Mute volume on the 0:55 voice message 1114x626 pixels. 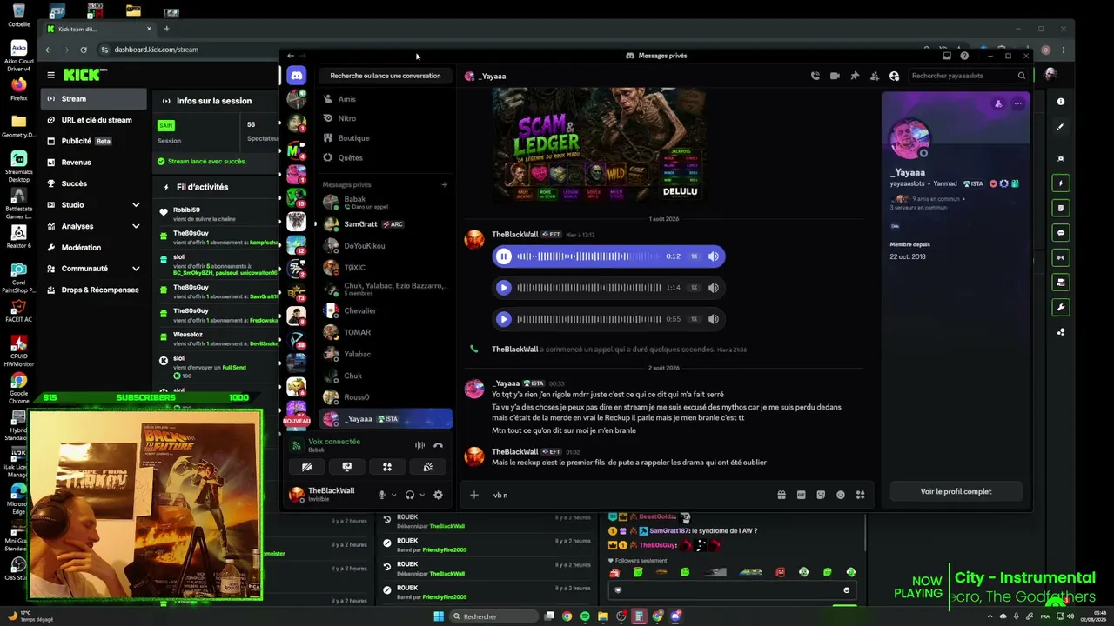click(x=714, y=319)
